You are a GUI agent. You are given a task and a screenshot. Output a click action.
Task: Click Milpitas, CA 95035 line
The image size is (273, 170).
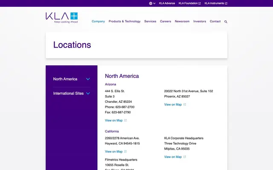[x=177, y=149]
